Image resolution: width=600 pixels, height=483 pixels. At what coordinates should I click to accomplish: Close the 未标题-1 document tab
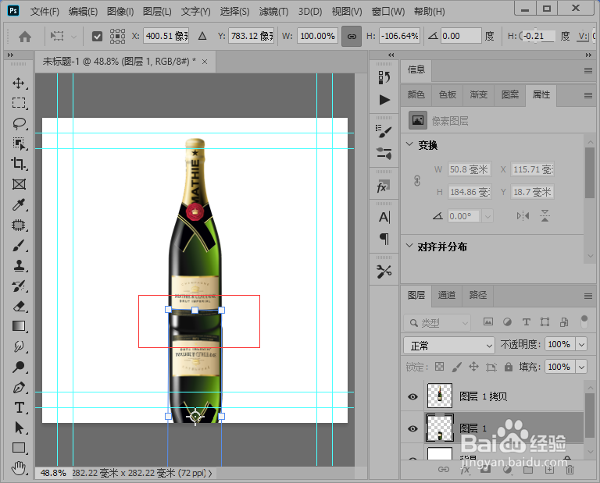click(205, 62)
